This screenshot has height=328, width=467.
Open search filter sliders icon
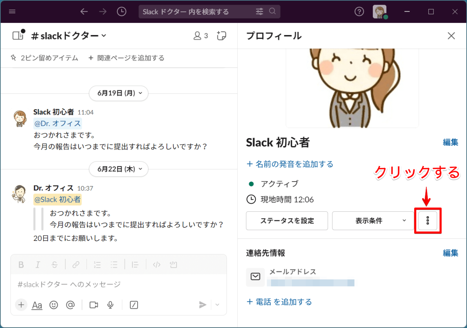[259, 12]
